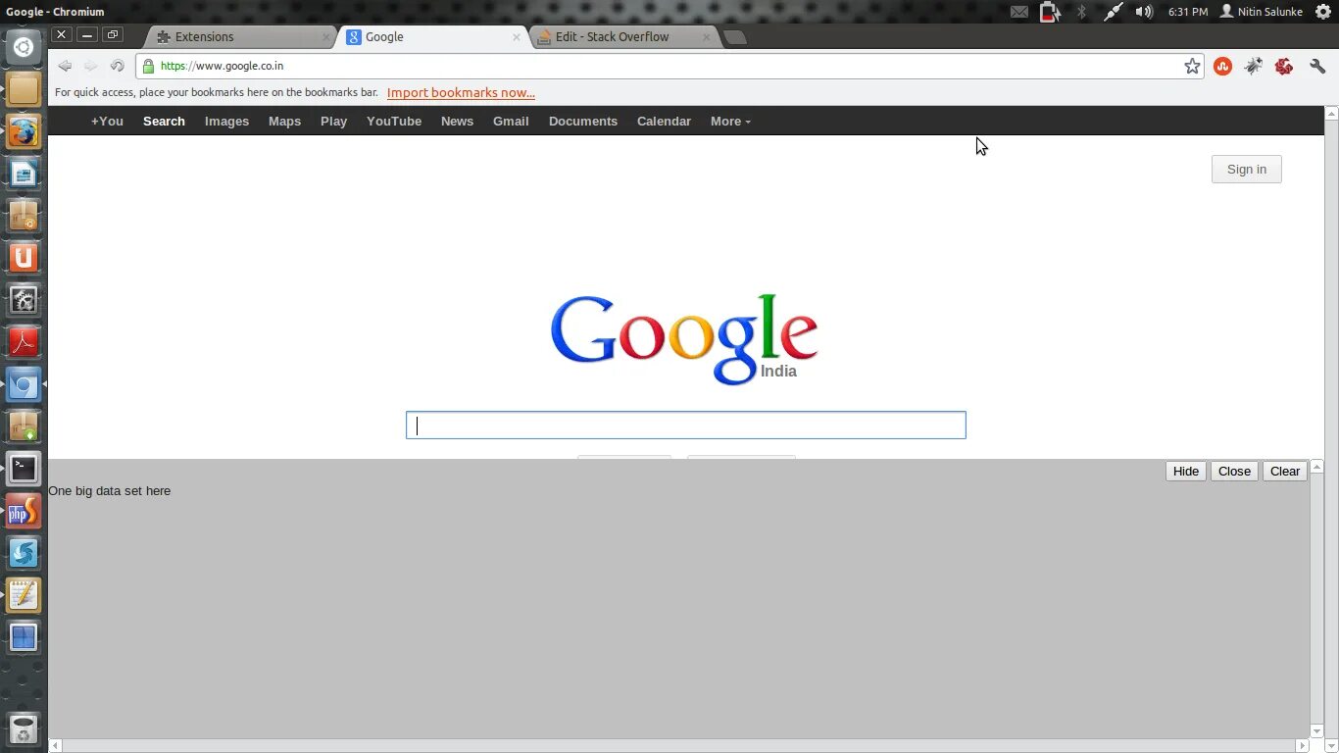Click the green padlock in address bar

148,66
